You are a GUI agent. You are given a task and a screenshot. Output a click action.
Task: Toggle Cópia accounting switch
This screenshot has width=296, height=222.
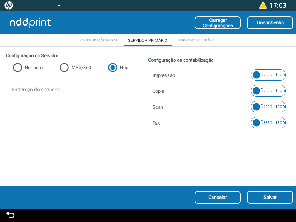(x=268, y=91)
